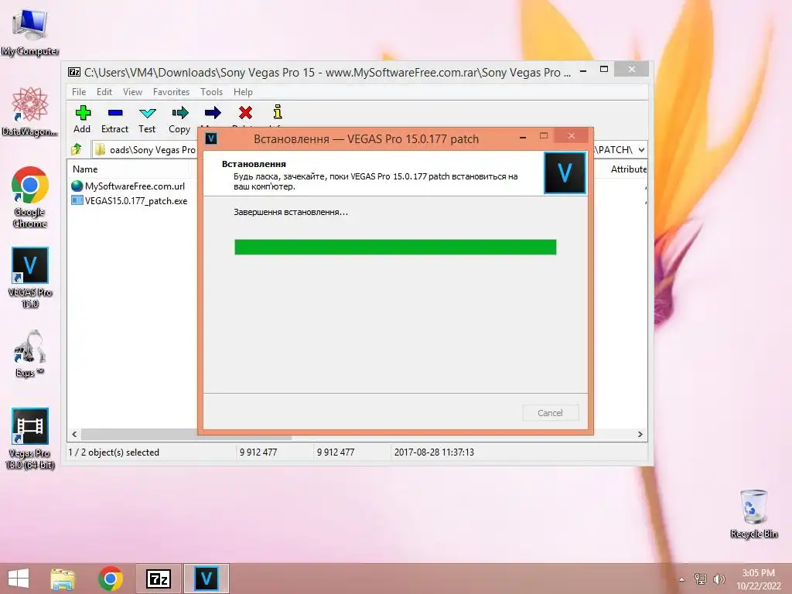792x594 pixels.
Task: Click the yellow Info icon in 7-Zip toolbar
Action: (278, 112)
